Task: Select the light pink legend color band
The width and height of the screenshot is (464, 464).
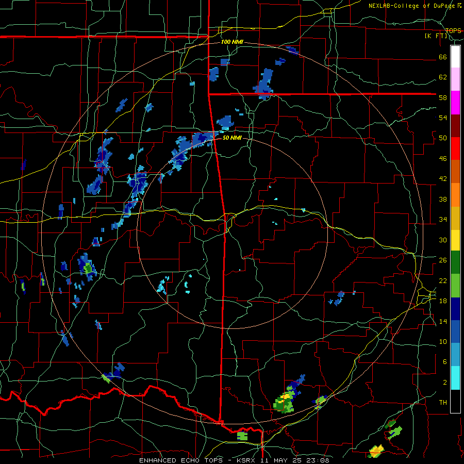Action: point(455,79)
